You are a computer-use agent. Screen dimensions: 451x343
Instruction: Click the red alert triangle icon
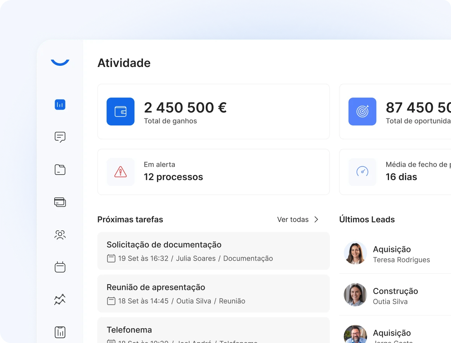(x=120, y=171)
